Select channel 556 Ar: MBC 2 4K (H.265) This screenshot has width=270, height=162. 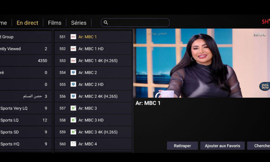tap(93, 97)
